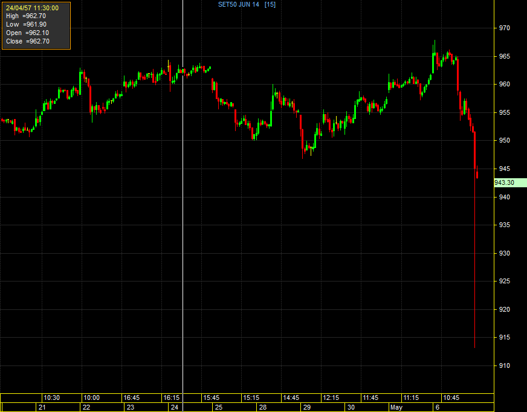Click date 24 on the date axis

[175, 407]
